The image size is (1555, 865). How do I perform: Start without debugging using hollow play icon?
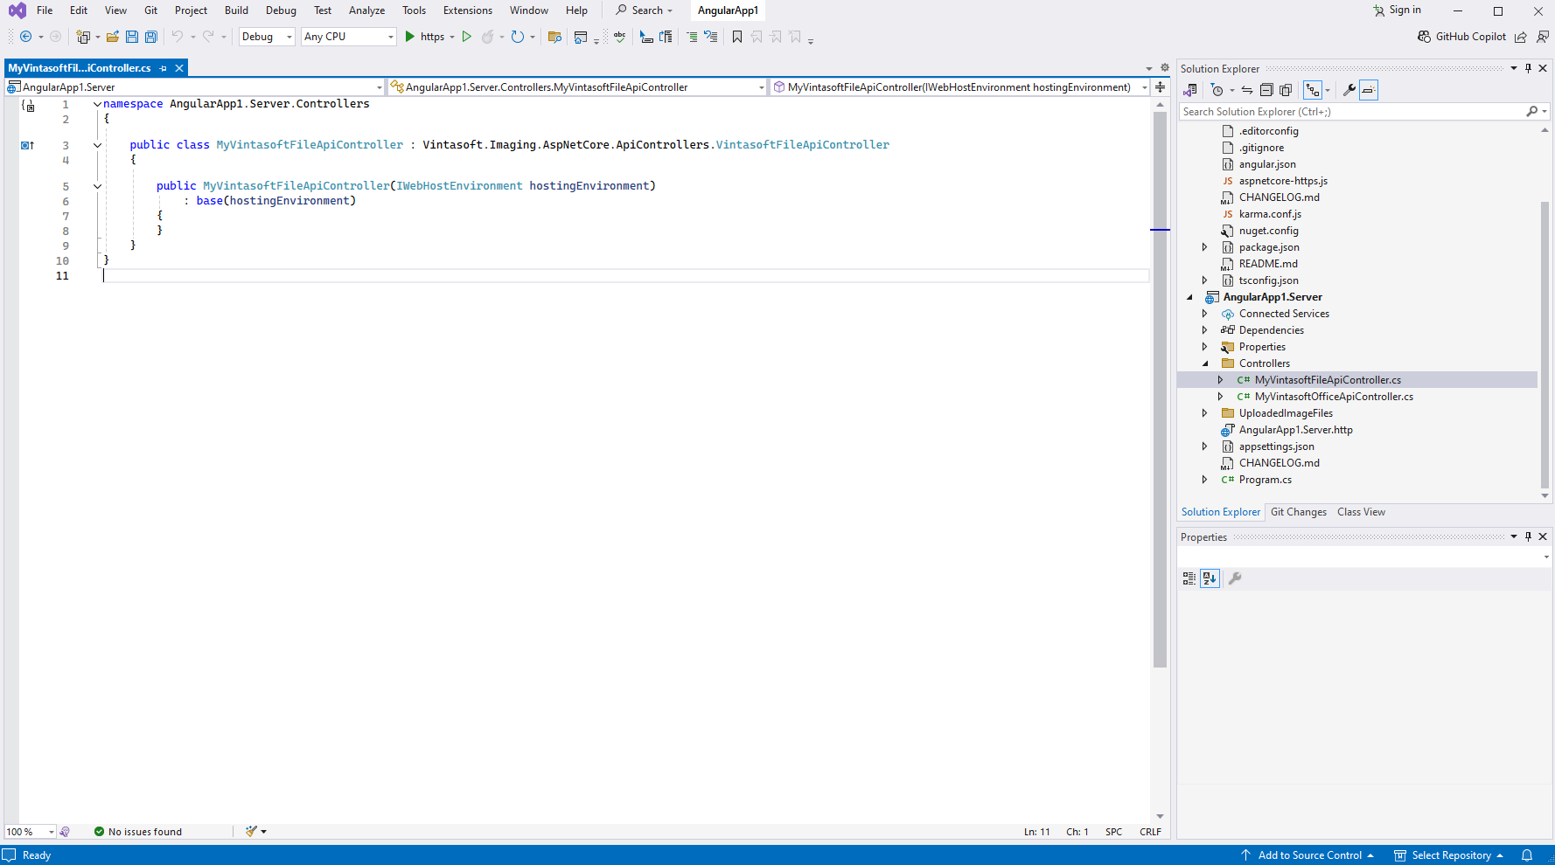click(467, 37)
